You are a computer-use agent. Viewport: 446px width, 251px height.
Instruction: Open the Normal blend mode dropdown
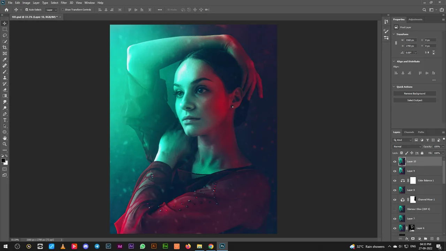407,146
